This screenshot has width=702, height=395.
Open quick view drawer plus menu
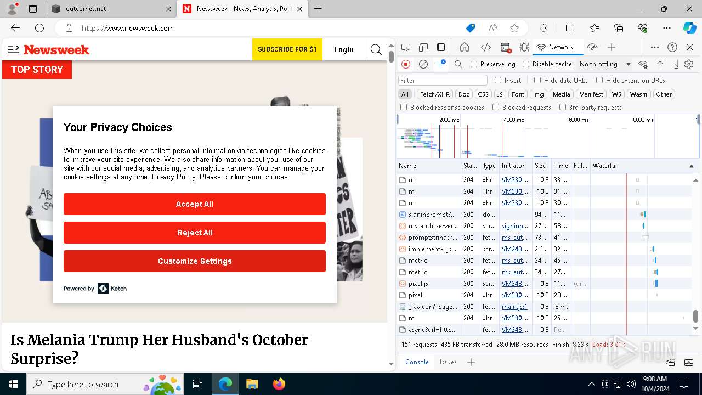coord(471,362)
